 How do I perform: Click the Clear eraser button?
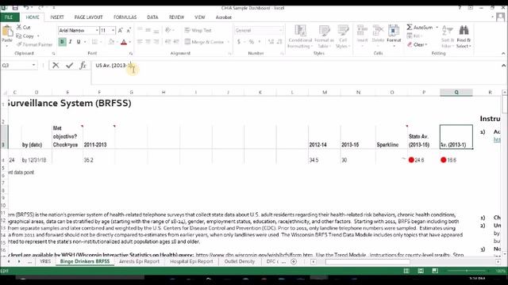point(417,44)
